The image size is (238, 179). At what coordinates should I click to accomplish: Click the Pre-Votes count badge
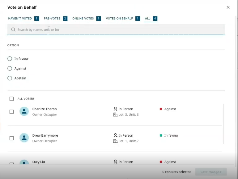(x=65, y=19)
